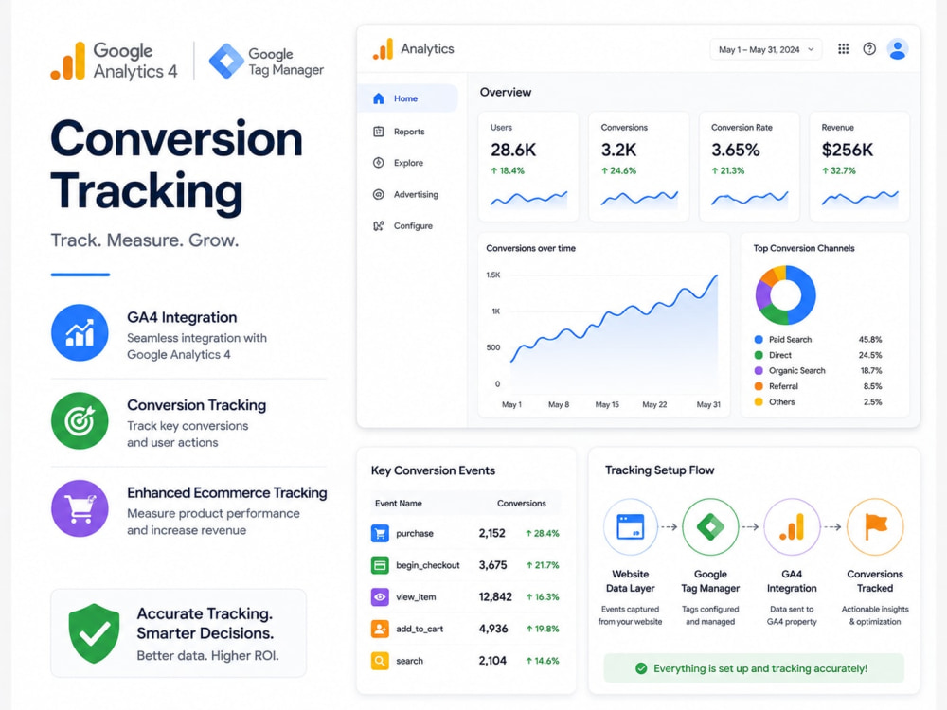This screenshot has width=947, height=710.
Task: Click the donut chart in Top Conversion Channels
Action: pyautogui.click(x=786, y=295)
